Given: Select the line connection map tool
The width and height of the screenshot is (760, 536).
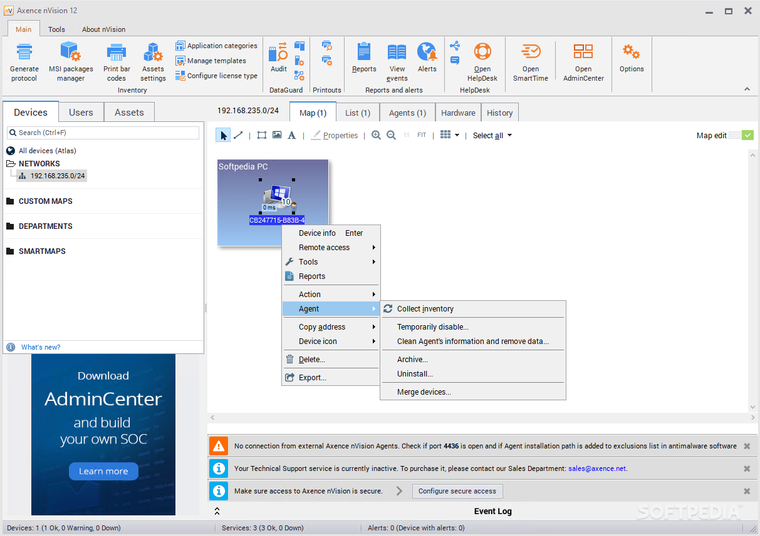Looking at the screenshot, I should (x=238, y=135).
